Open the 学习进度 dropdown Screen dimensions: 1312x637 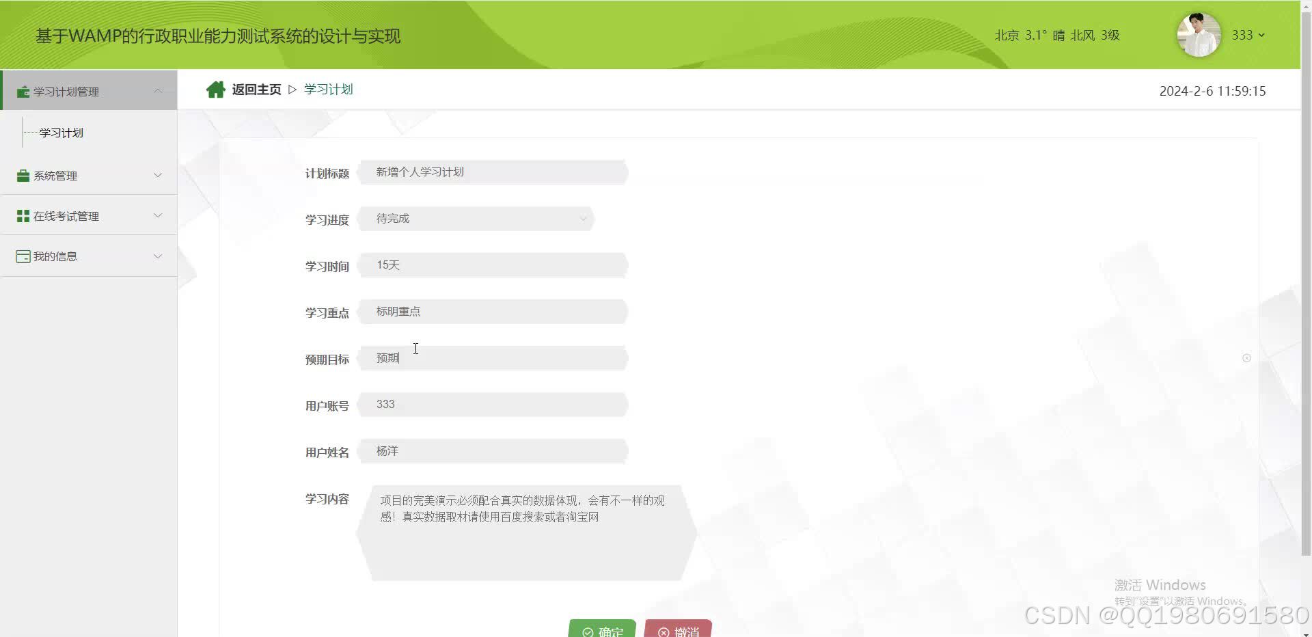click(476, 219)
